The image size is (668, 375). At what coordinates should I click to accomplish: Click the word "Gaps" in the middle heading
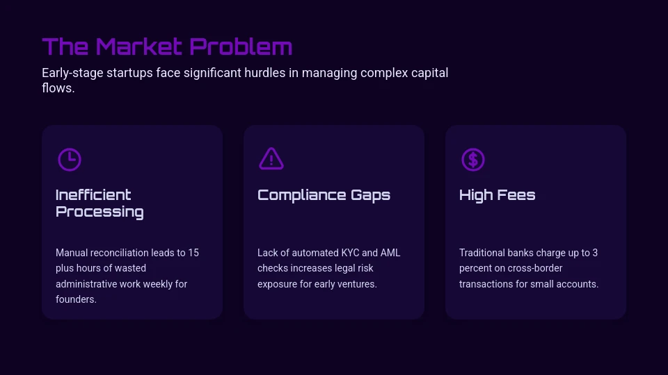pos(370,195)
